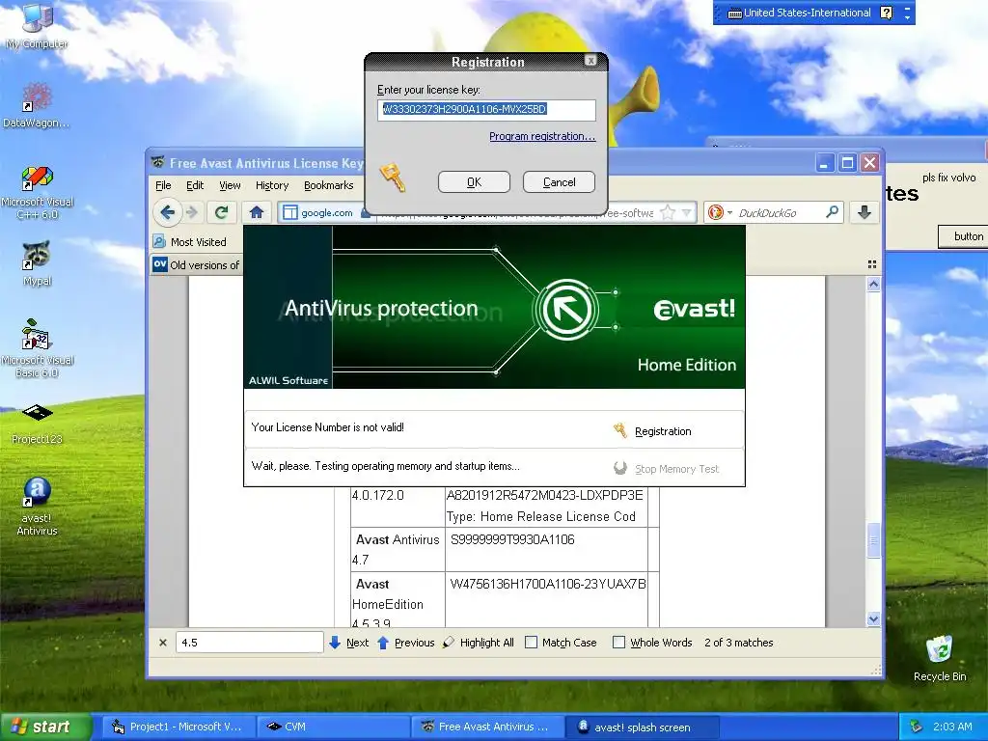Click the language bar help question icon
The height and width of the screenshot is (741, 988).
click(886, 13)
